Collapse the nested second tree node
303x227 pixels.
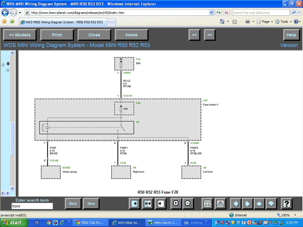coord(8,70)
